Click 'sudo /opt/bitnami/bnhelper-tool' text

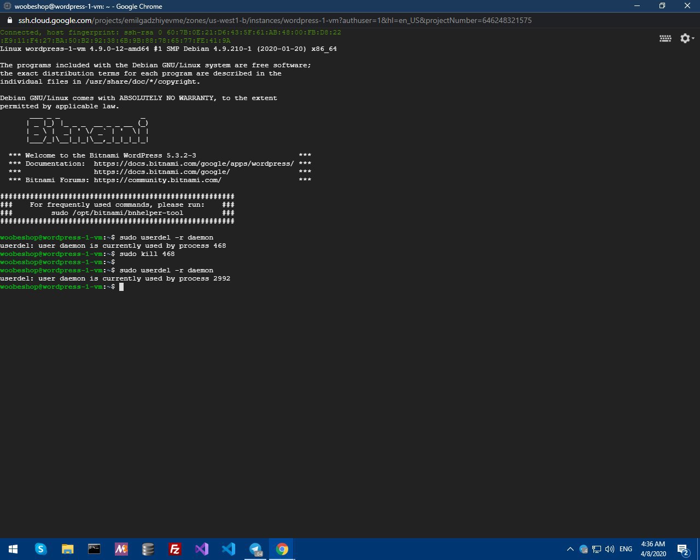117,213
